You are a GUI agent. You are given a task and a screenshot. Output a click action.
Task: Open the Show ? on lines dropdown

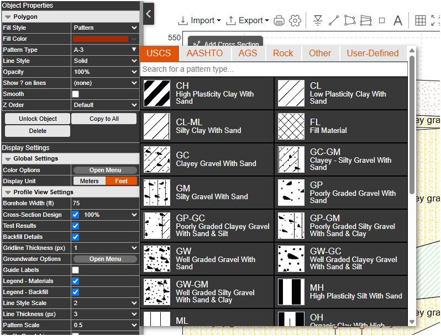tap(105, 83)
